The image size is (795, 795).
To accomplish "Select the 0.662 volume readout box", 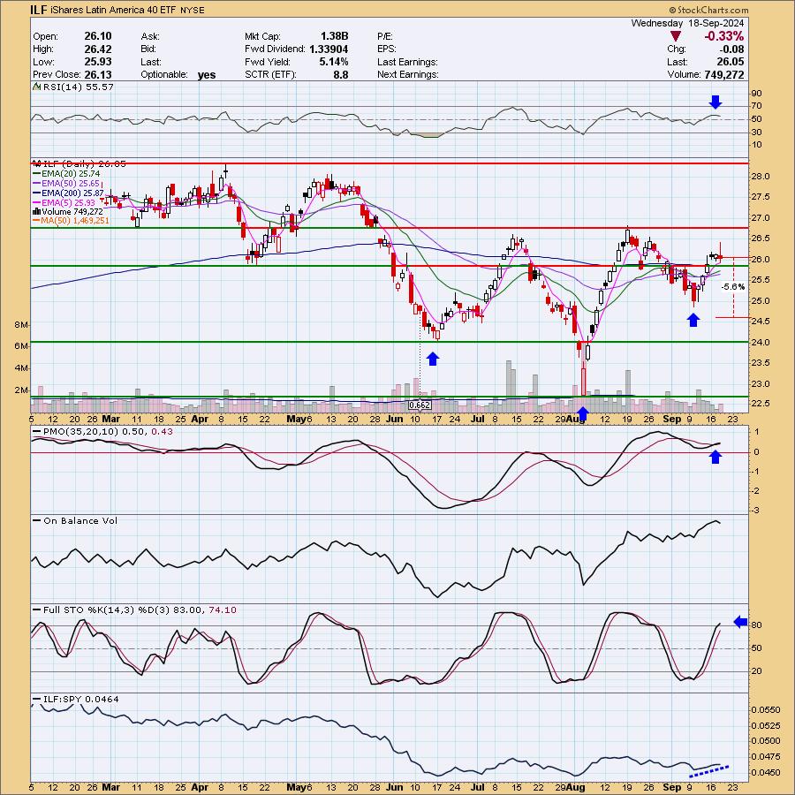I will tap(420, 405).
